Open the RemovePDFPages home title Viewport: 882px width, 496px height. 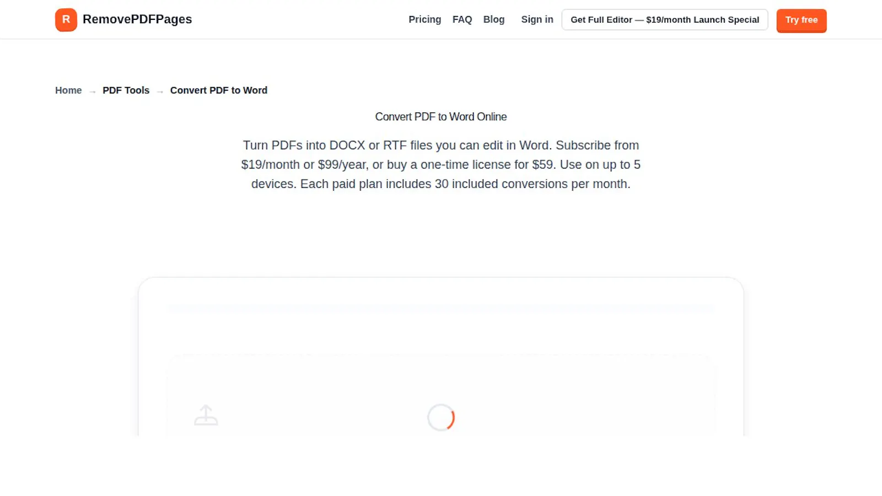(137, 19)
